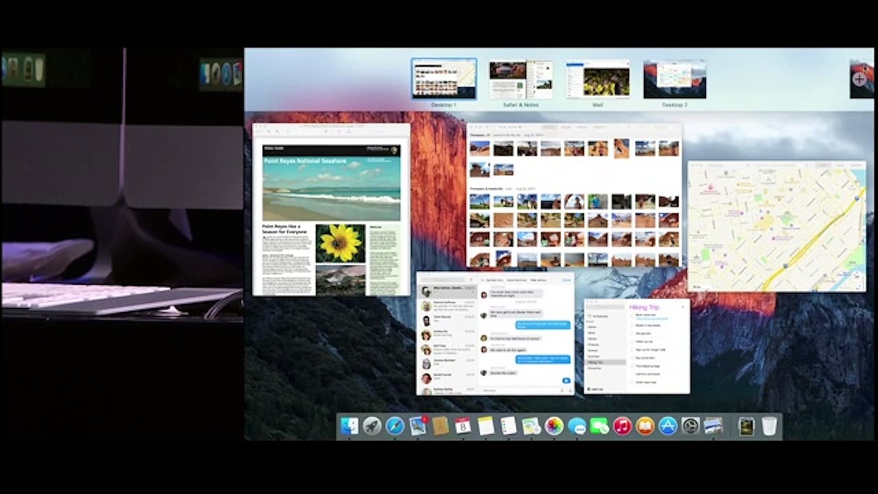Open Photos colorful flower icon in Dock
Screen dimensions: 878x494
pos(554,426)
